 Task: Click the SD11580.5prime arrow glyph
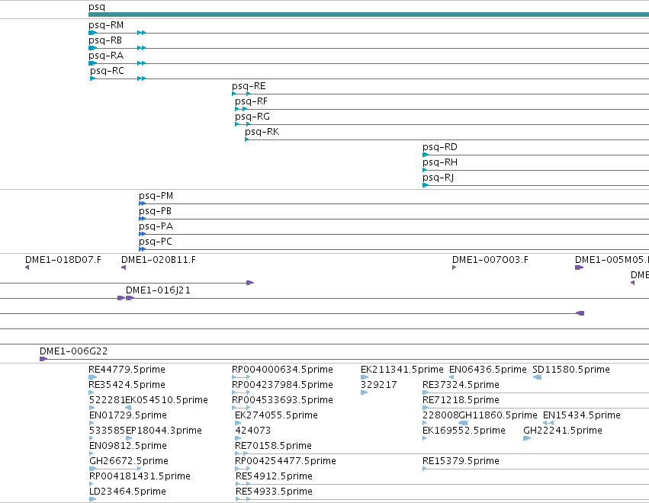(x=537, y=377)
